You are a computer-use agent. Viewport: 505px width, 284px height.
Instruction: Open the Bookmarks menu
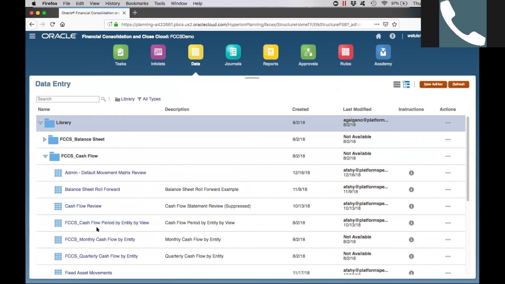point(137,4)
